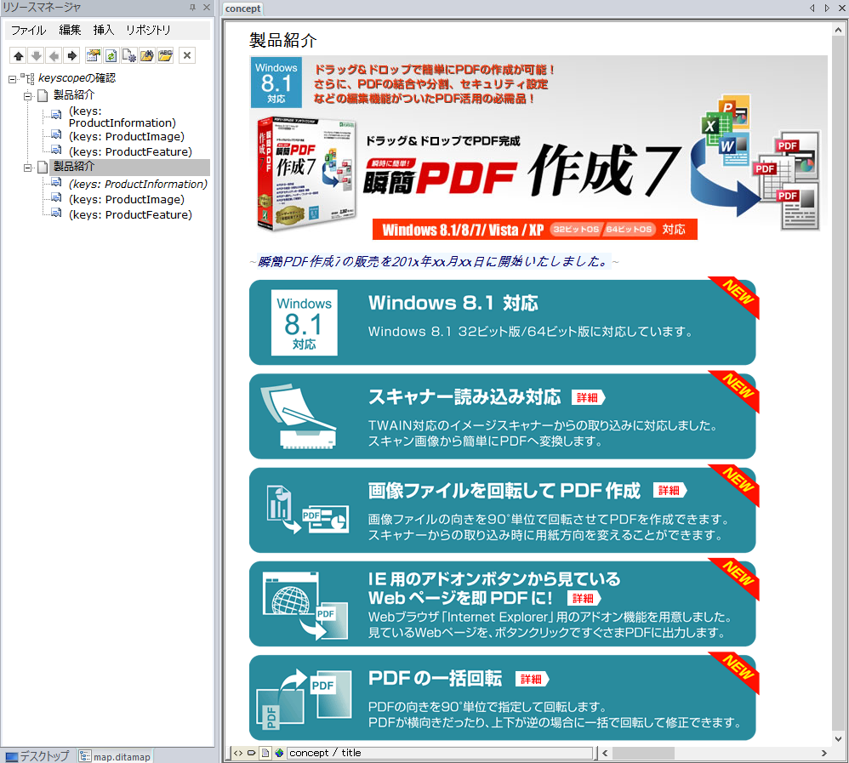Click the move right arrow toolbar icon
The width and height of the screenshot is (849, 763).
point(72,56)
